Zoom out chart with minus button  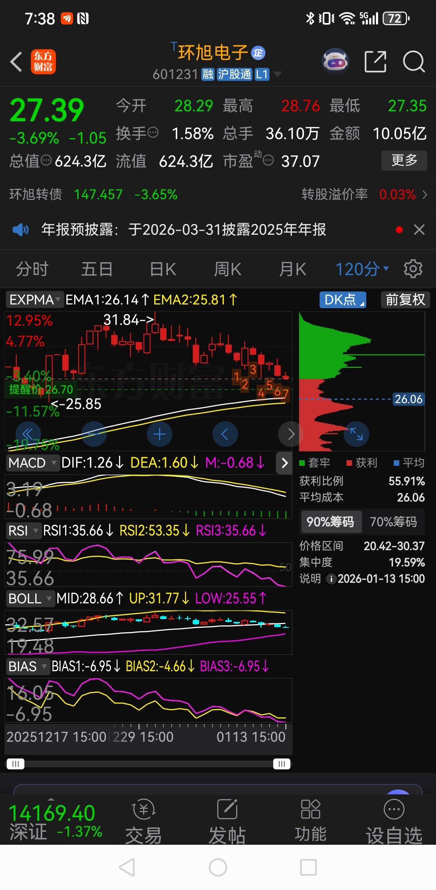[94, 434]
